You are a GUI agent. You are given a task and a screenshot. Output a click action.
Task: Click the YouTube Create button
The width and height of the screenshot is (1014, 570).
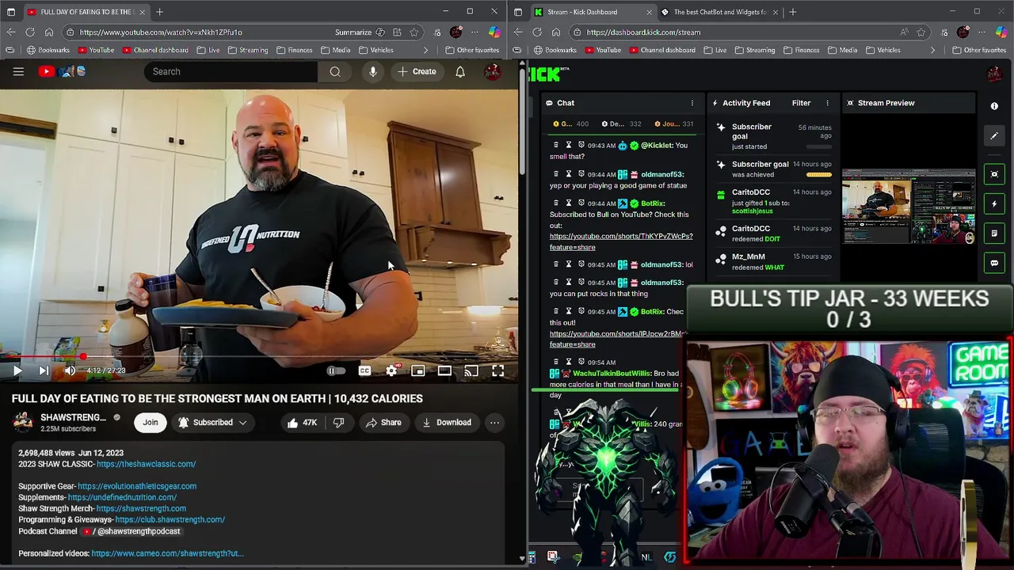pos(417,71)
